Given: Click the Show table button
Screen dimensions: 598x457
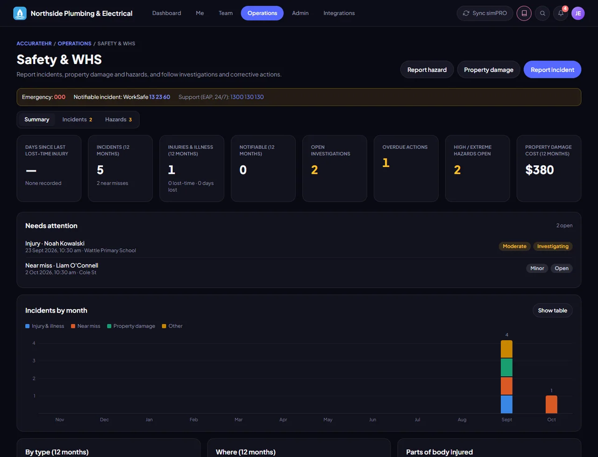Looking at the screenshot, I should pyautogui.click(x=552, y=310).
